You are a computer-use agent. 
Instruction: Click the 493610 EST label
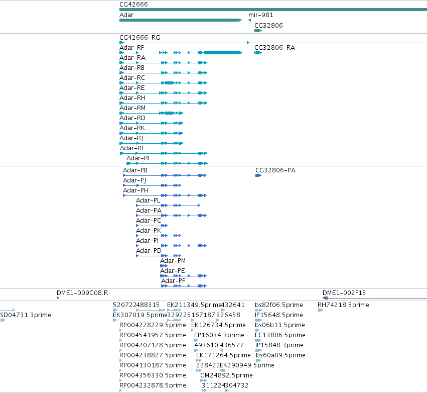[206, 346]
